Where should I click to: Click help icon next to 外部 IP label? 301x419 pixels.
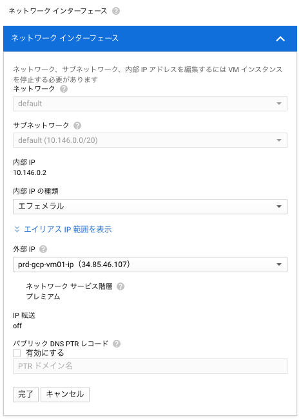coord(43,249)
